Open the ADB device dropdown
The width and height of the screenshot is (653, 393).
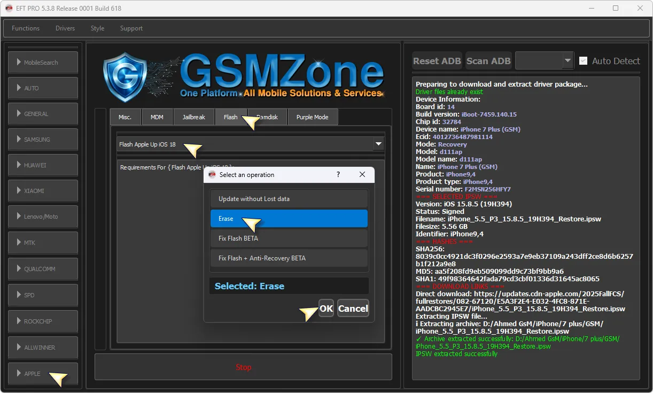tap(568, 61)
